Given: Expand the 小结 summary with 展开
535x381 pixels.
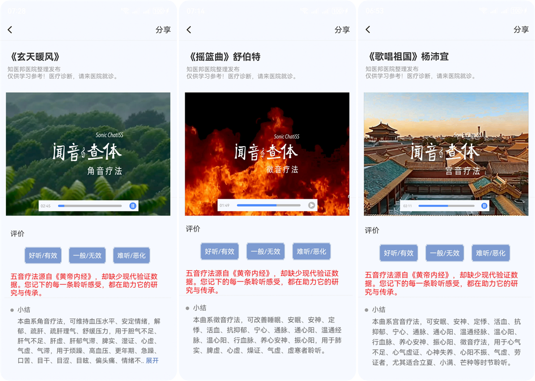Looking at the screenshot, I should point(152,361).
